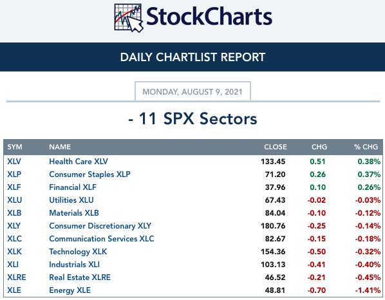385x300 pixels.
Task: Click the % CHG column header
Action: [x=366, y=147]
